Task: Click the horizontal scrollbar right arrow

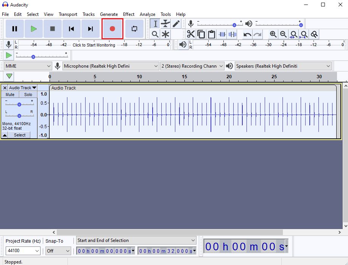Action: pyautogui.click(x=340, y=232)
